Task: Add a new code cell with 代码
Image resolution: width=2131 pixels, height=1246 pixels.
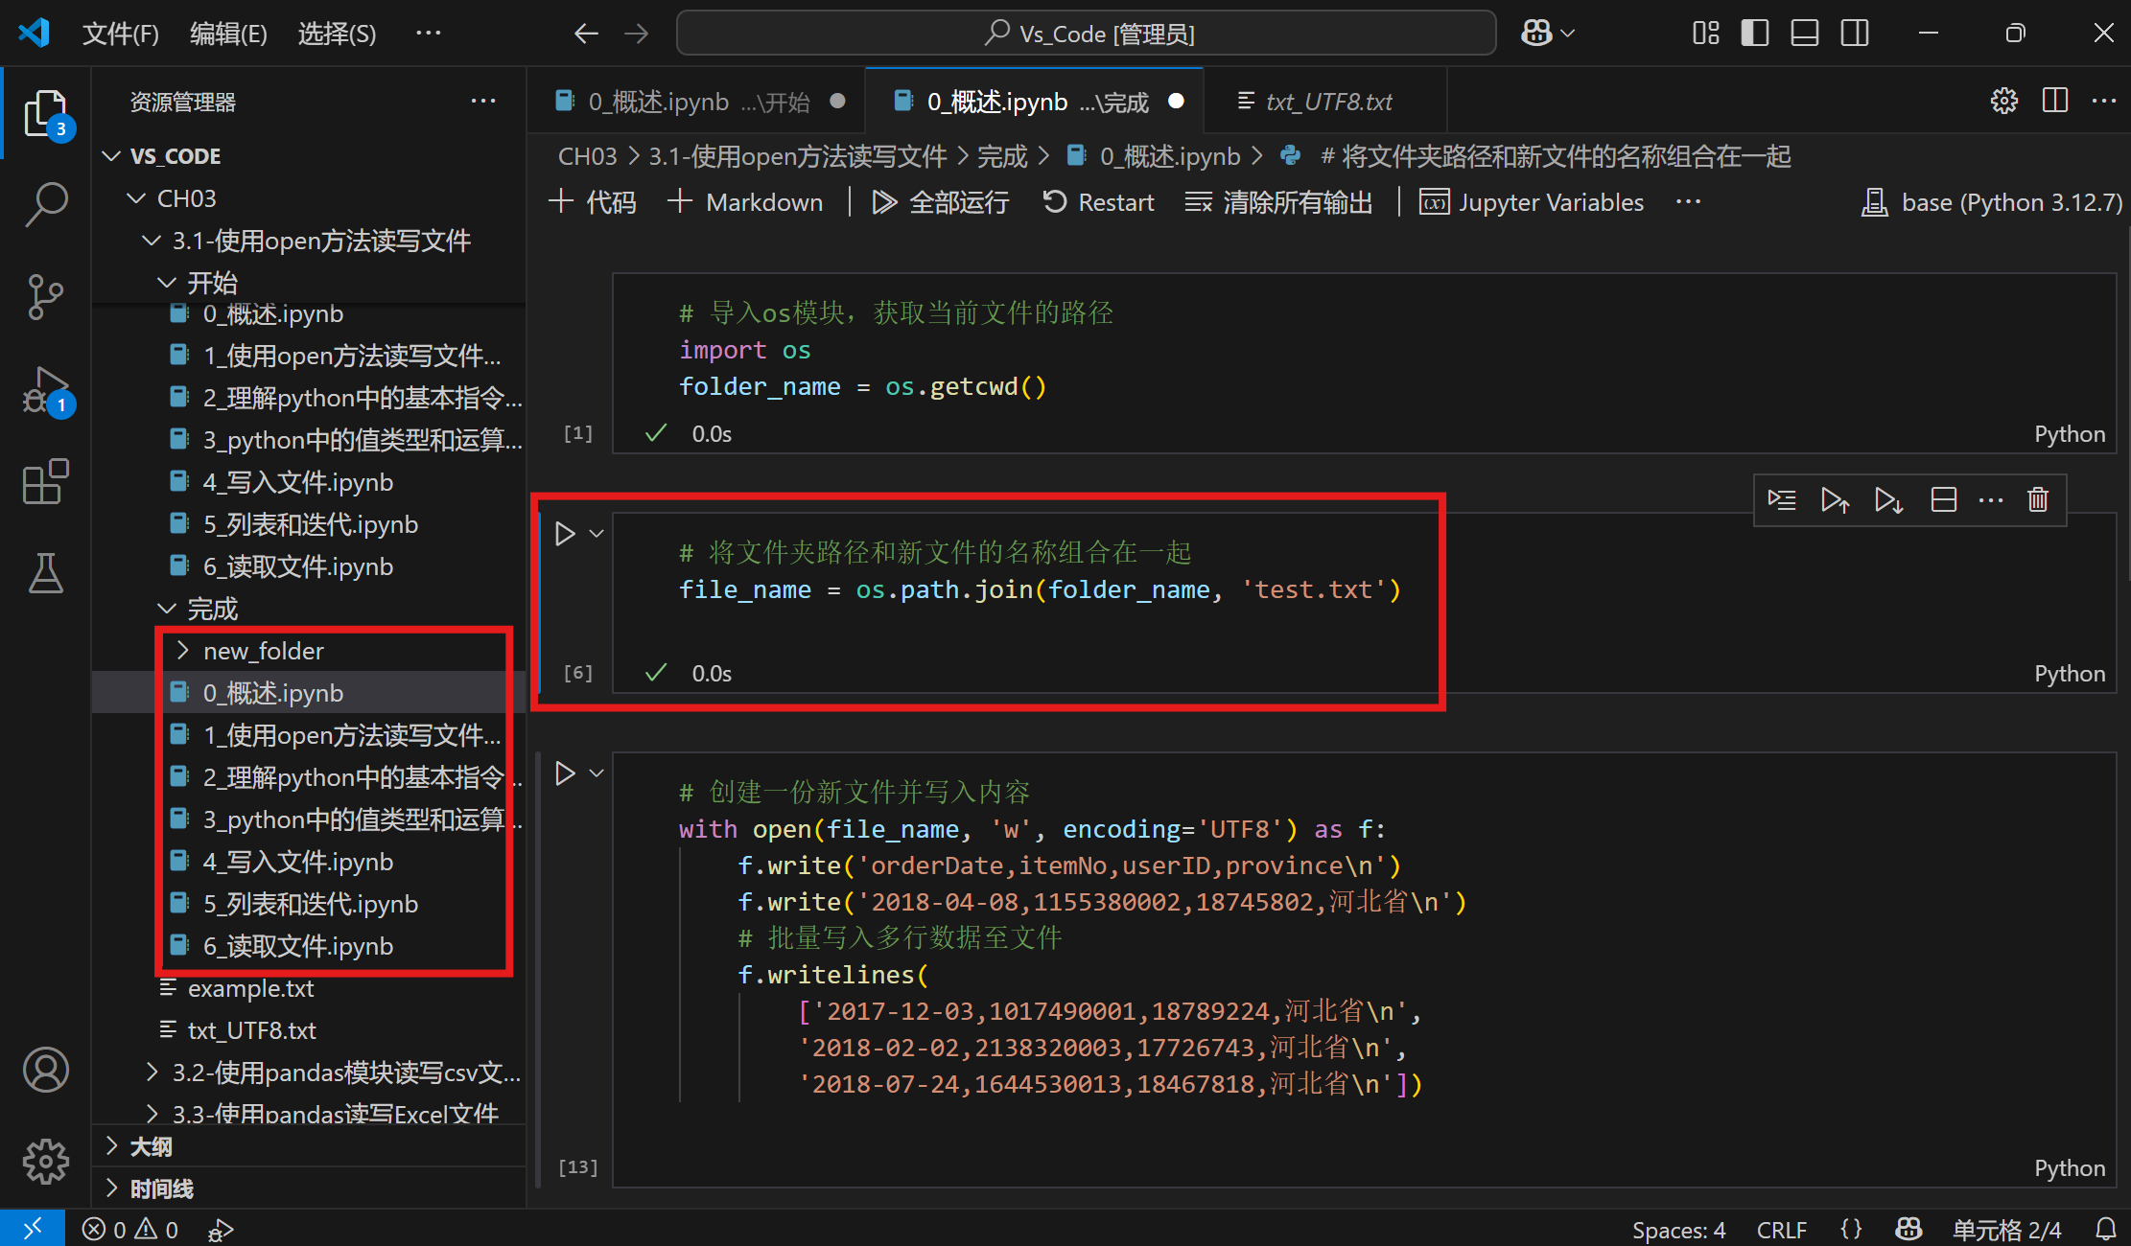Action: click(593, 202)
